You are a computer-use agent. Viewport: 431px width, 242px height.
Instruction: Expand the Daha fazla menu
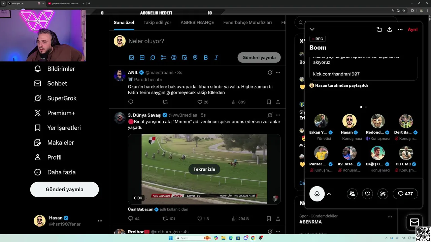[55, 172]
